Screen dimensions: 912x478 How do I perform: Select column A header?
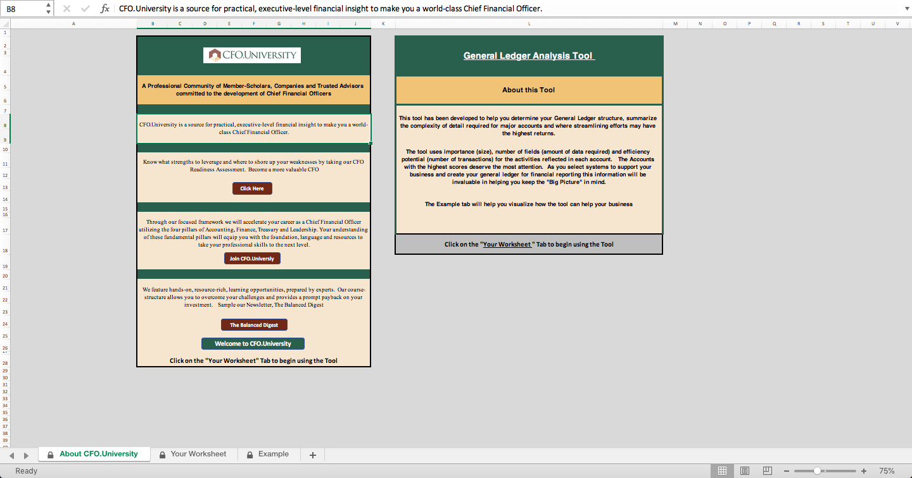[73, 24]
